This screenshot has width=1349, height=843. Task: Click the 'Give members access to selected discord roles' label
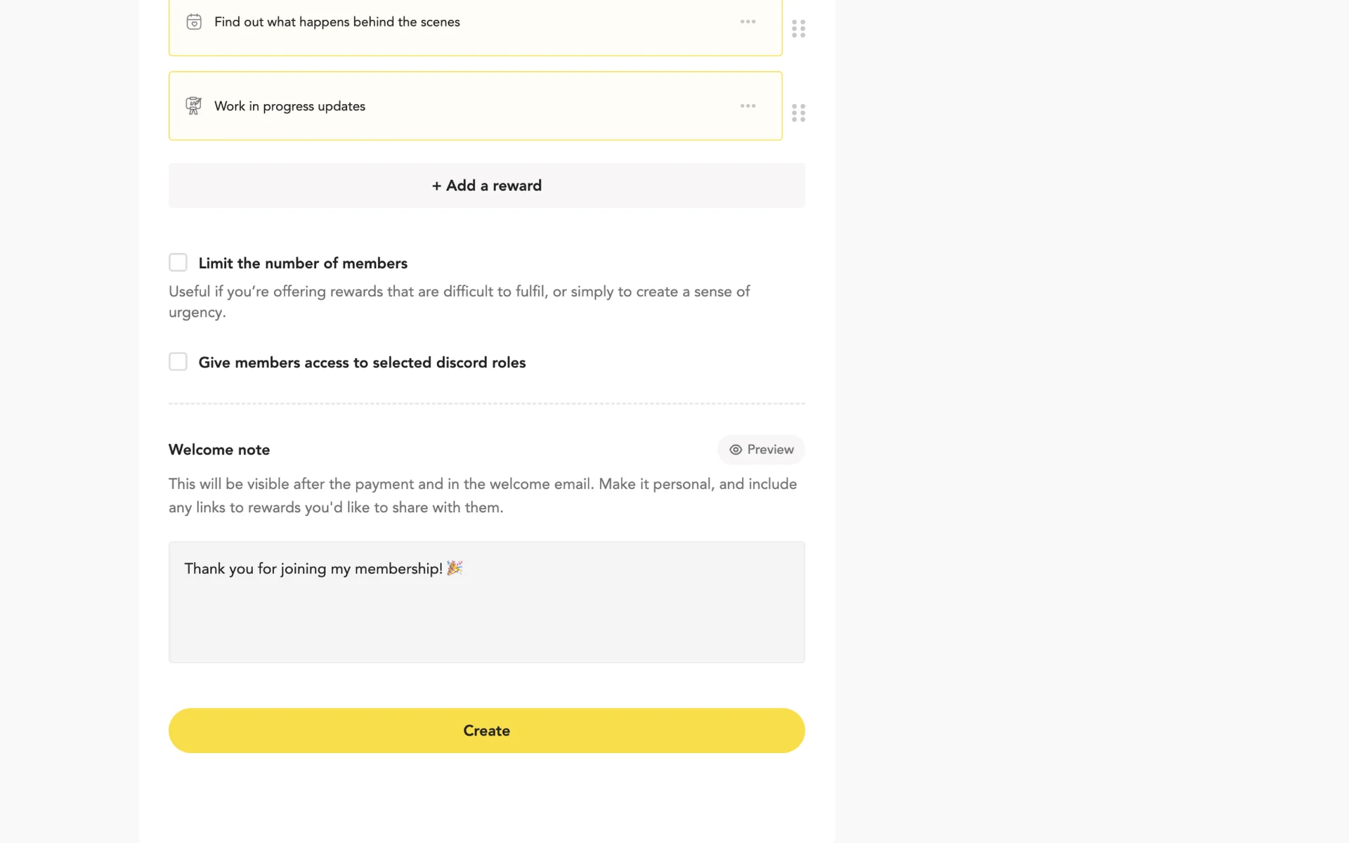[362, 362]
